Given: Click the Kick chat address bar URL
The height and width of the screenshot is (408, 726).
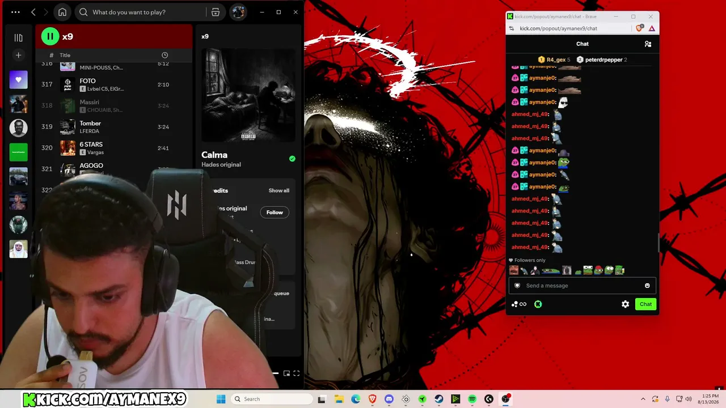Looking at the screenshot, I should (x=558, y=28).
